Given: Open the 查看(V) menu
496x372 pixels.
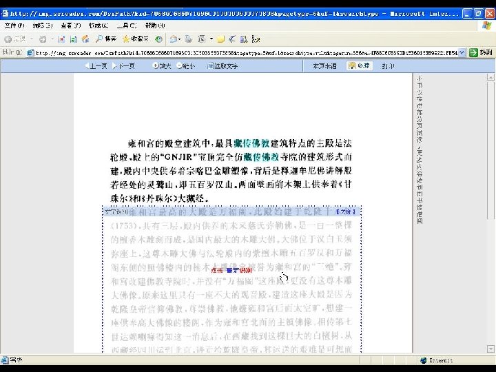Looking at the screenshot, I should pos(71,25).
